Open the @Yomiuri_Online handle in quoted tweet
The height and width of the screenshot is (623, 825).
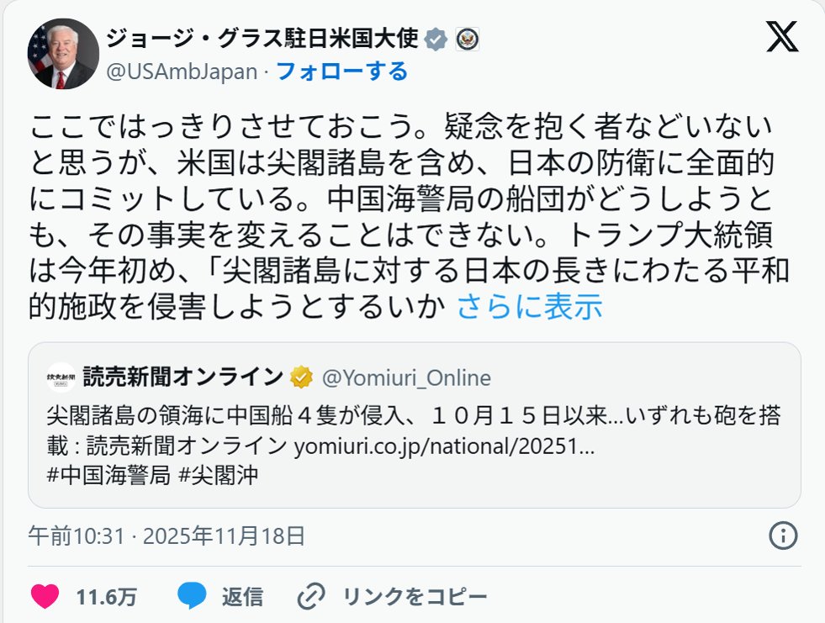tap(406, 377)
